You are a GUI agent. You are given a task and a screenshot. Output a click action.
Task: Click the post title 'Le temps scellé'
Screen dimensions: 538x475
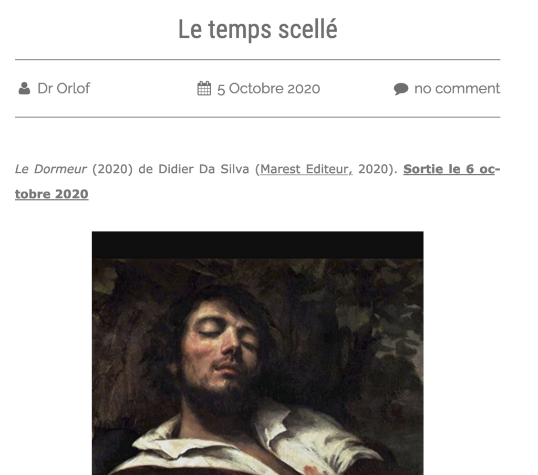pyautogui.click(x=257, y=29)
